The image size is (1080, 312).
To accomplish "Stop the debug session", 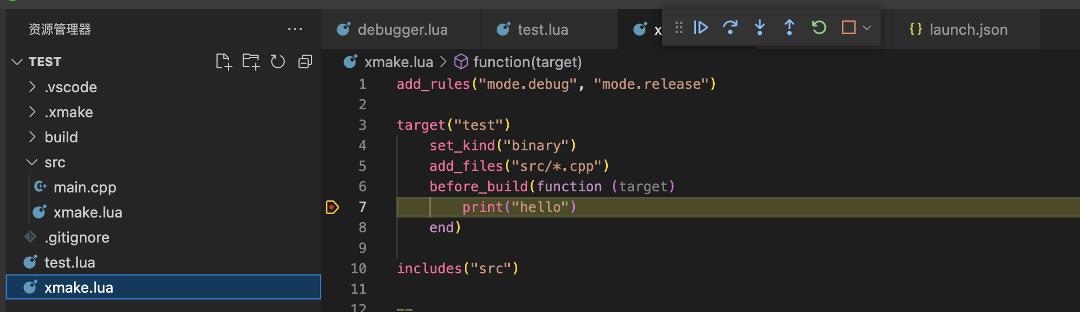I will coord(848,27).
